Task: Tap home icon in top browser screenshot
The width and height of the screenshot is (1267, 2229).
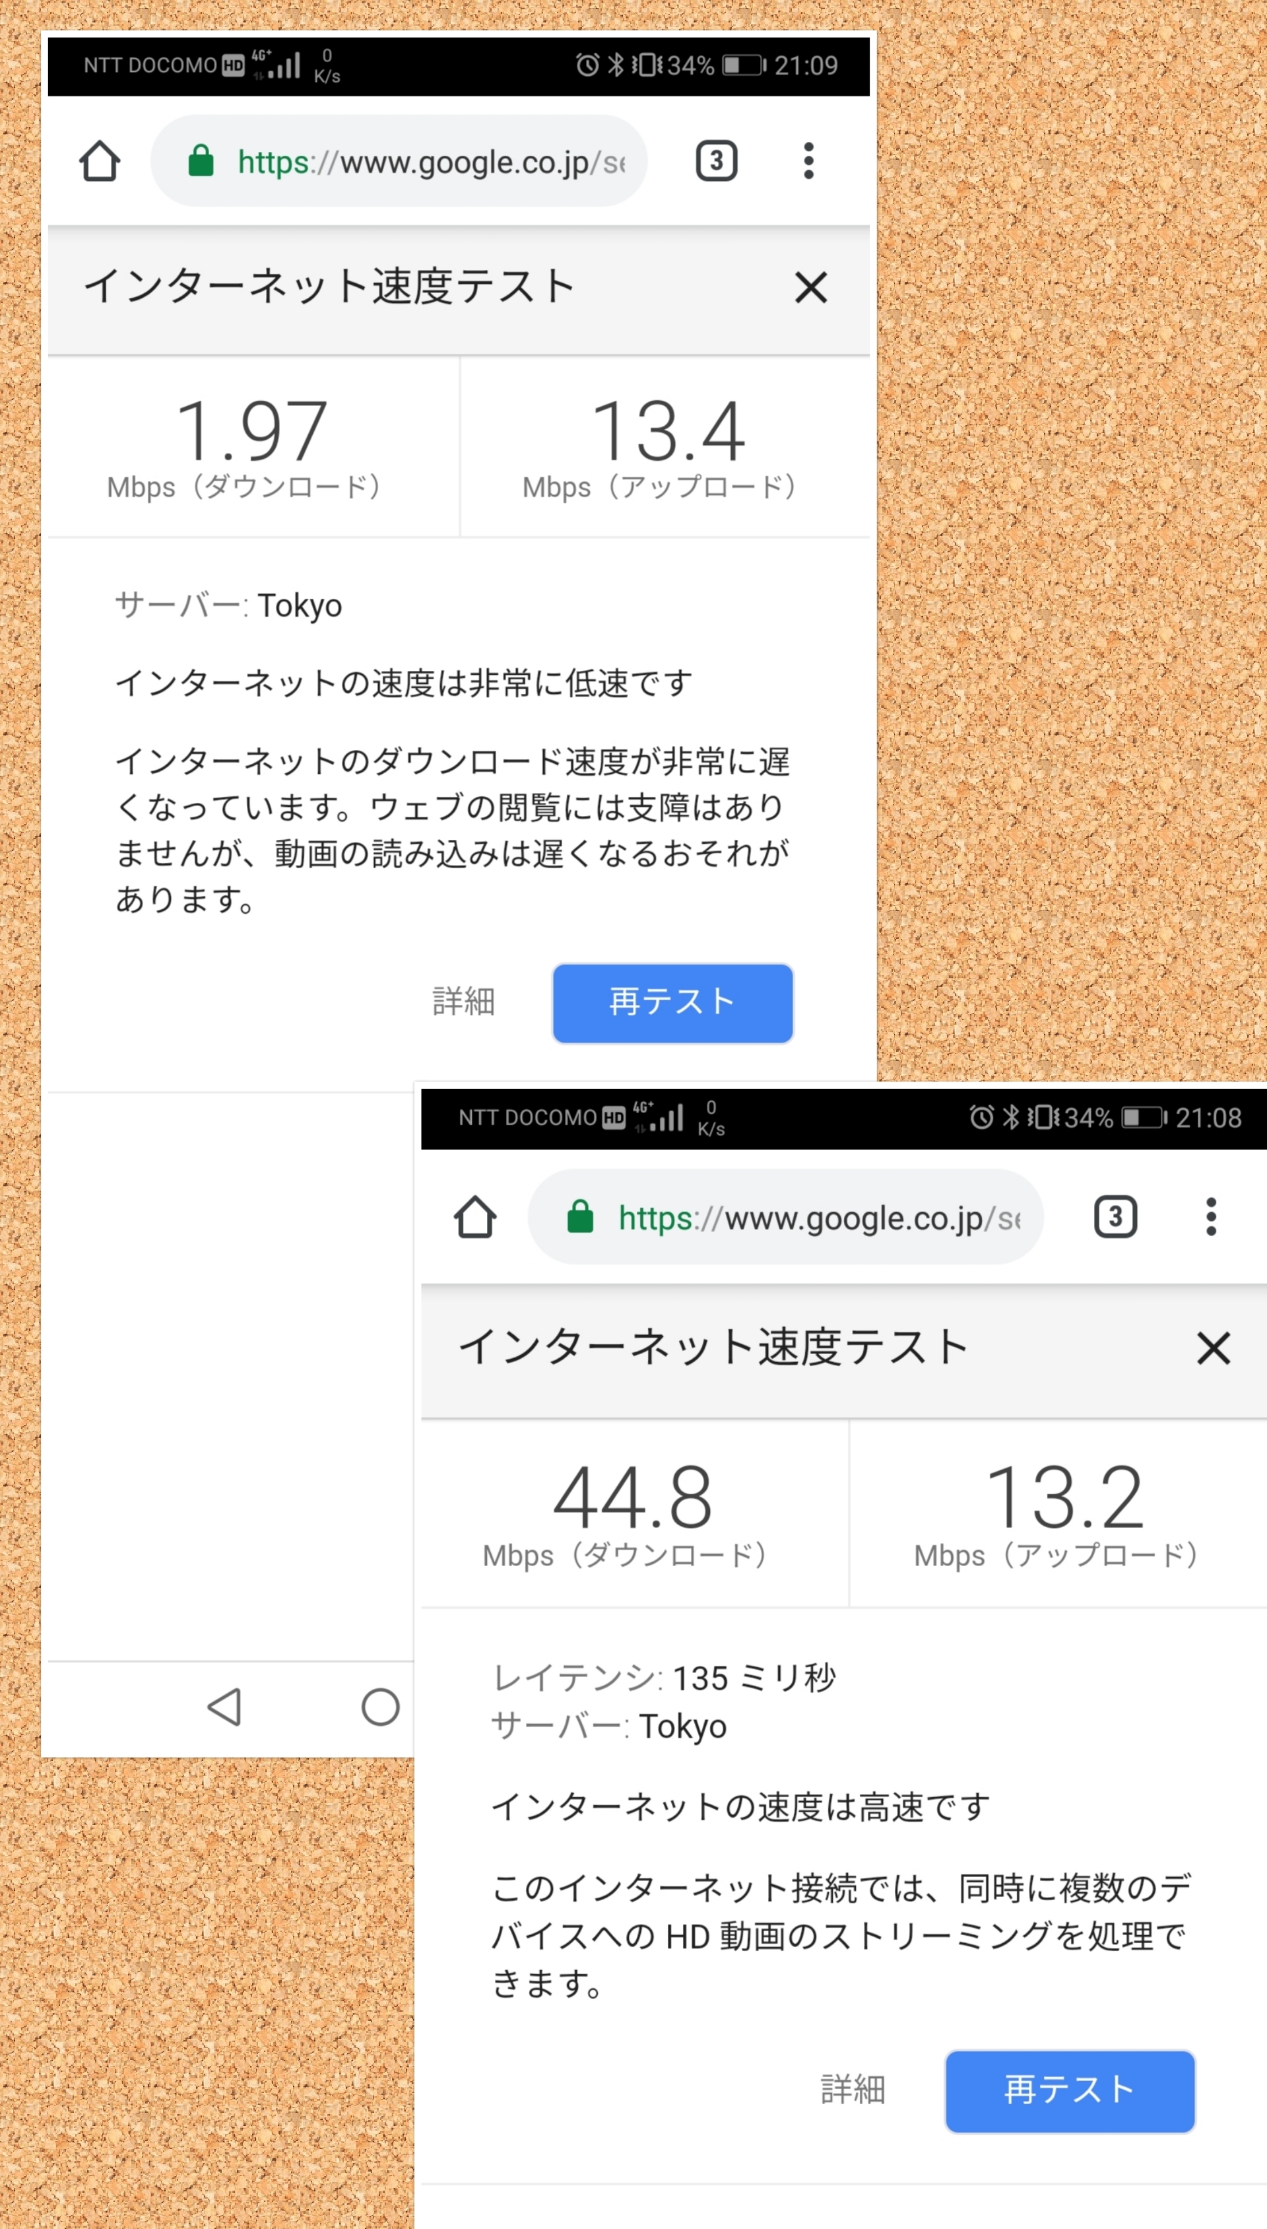Action: point(99,161)
